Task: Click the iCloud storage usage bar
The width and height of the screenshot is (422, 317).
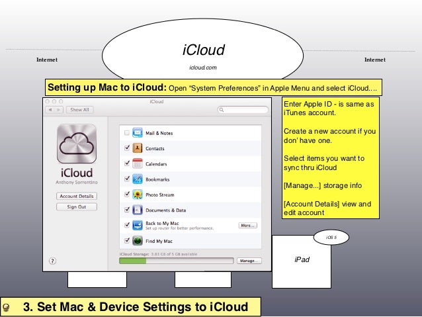Action: point(177,261)
